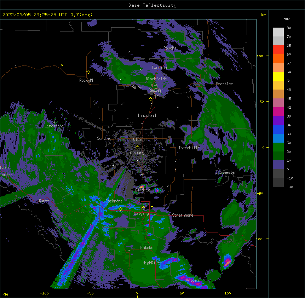Click the Airdrie city label
This screenshot has height=298, width=305.
[x=143, y=190]
